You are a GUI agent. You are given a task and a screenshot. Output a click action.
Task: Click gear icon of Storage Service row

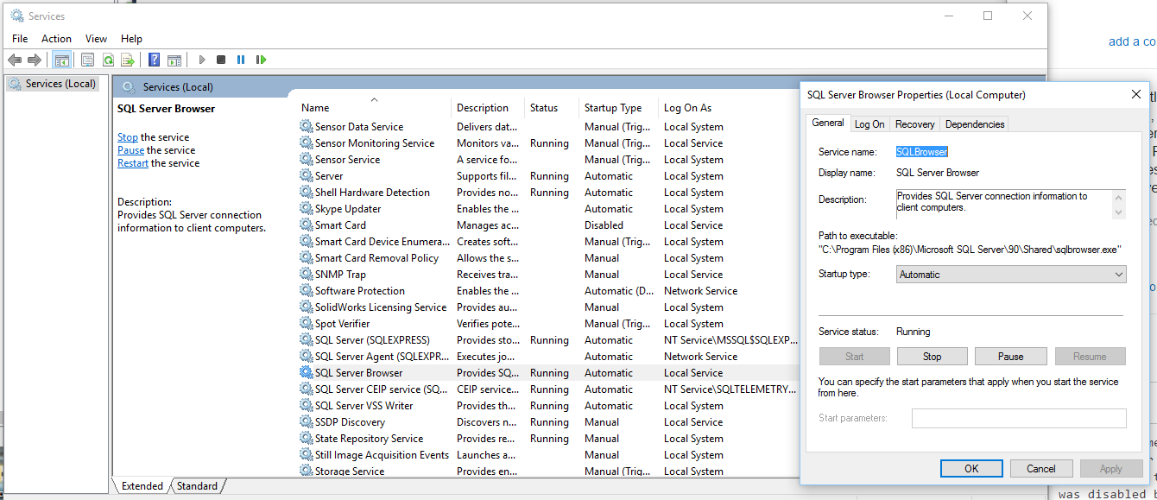(307, 471)
